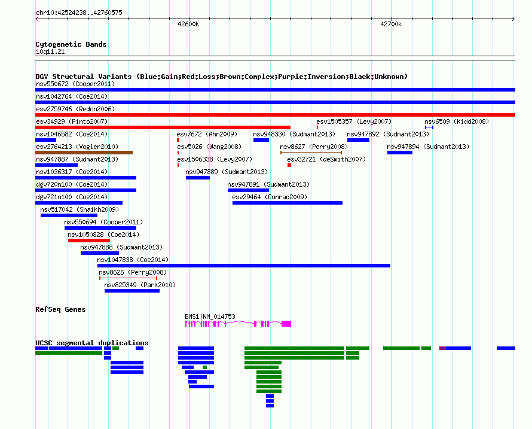Click the chr10:42524238..42760575 coordinate text

(79, 13)
